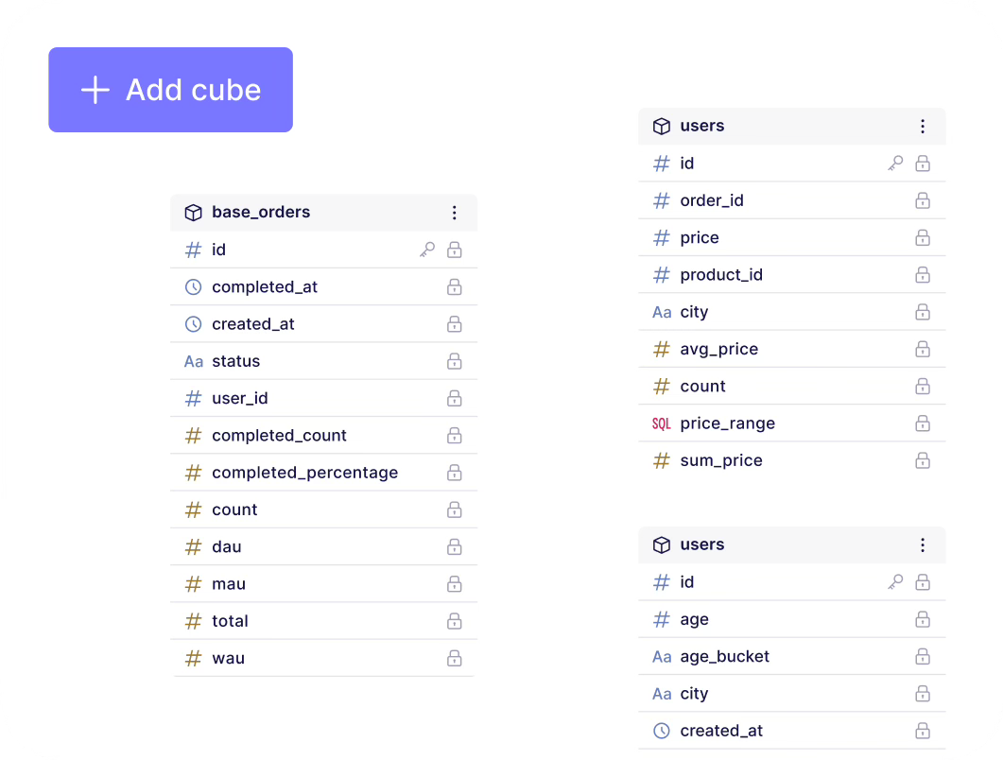Click the clock icon next to completed_at

tap(193, 287)
